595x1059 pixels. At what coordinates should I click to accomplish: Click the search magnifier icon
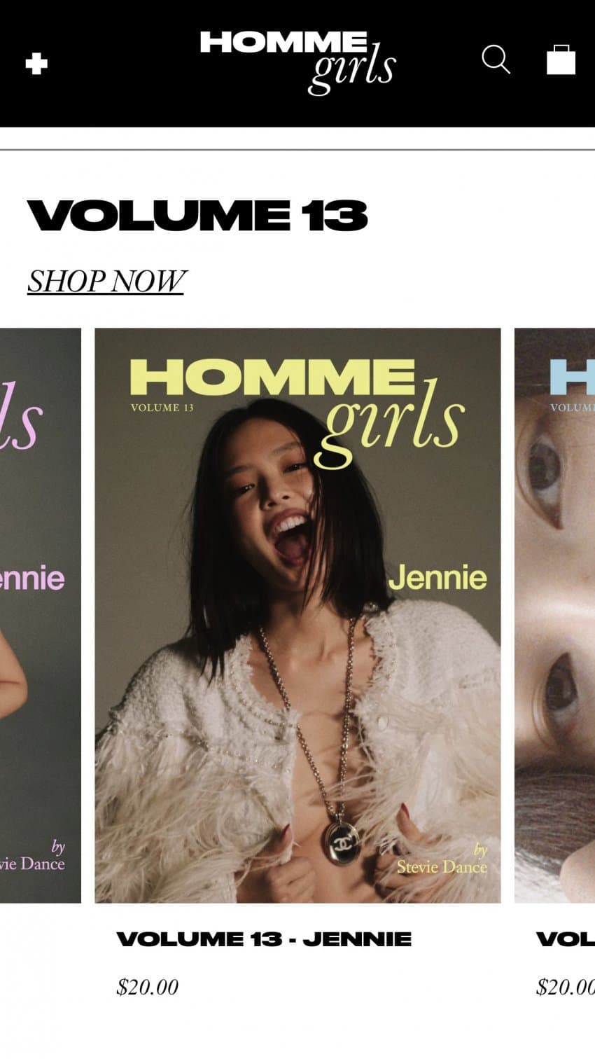click(x=496, y=60)
